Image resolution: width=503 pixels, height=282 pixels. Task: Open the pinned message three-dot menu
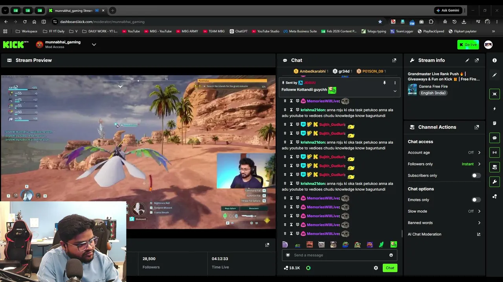click(395, 83)
